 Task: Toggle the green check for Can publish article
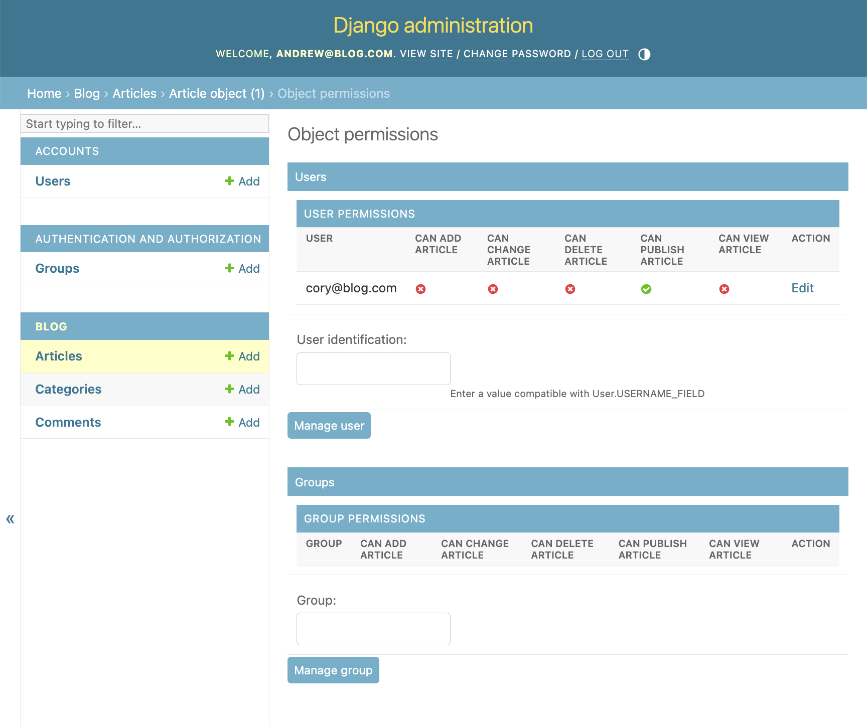coord(646,289)
